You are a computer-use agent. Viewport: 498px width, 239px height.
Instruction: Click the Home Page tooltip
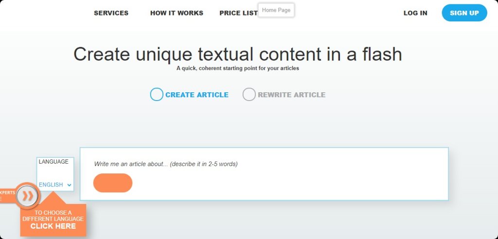click(x=276, y=10)
